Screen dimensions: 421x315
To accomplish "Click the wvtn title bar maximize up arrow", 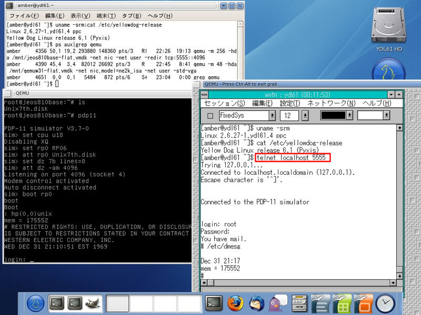I will pos(399,94).
